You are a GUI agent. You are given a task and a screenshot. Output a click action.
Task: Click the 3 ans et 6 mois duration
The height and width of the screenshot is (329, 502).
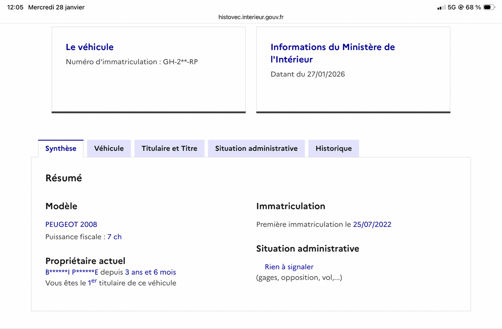coord(150,272)
